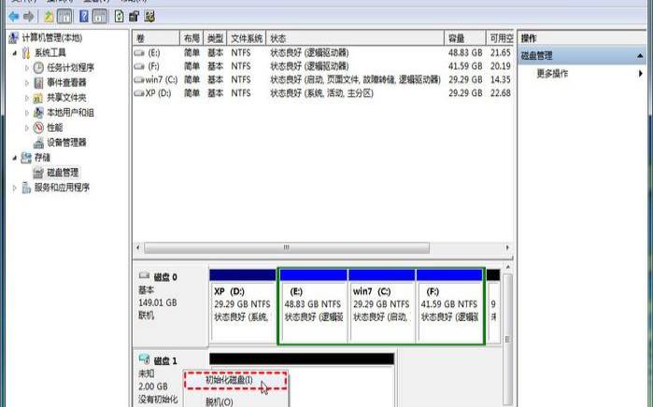The image size is (653, 407).
Task: Click the dark settings icon next to Refresh
Action: pyautogui.click(x=135, y=17)
